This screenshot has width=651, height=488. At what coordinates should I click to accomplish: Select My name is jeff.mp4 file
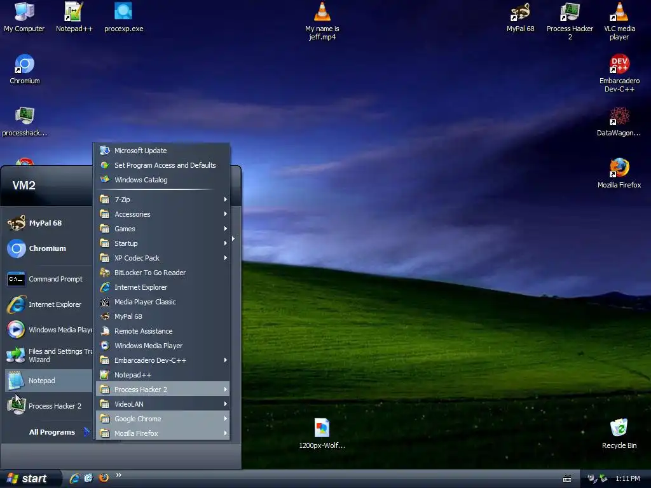322,21
